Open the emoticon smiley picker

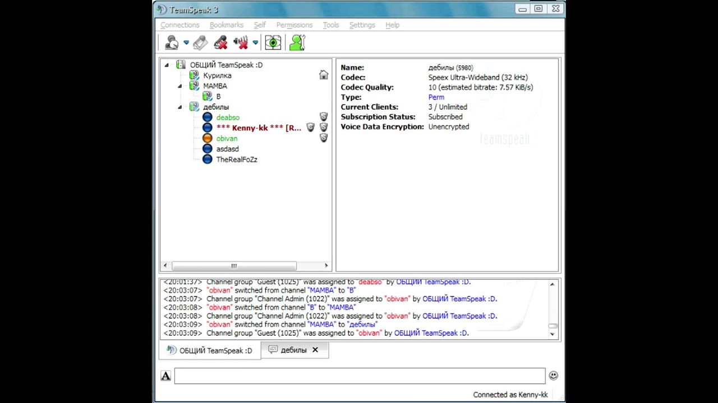click(554, 376)
